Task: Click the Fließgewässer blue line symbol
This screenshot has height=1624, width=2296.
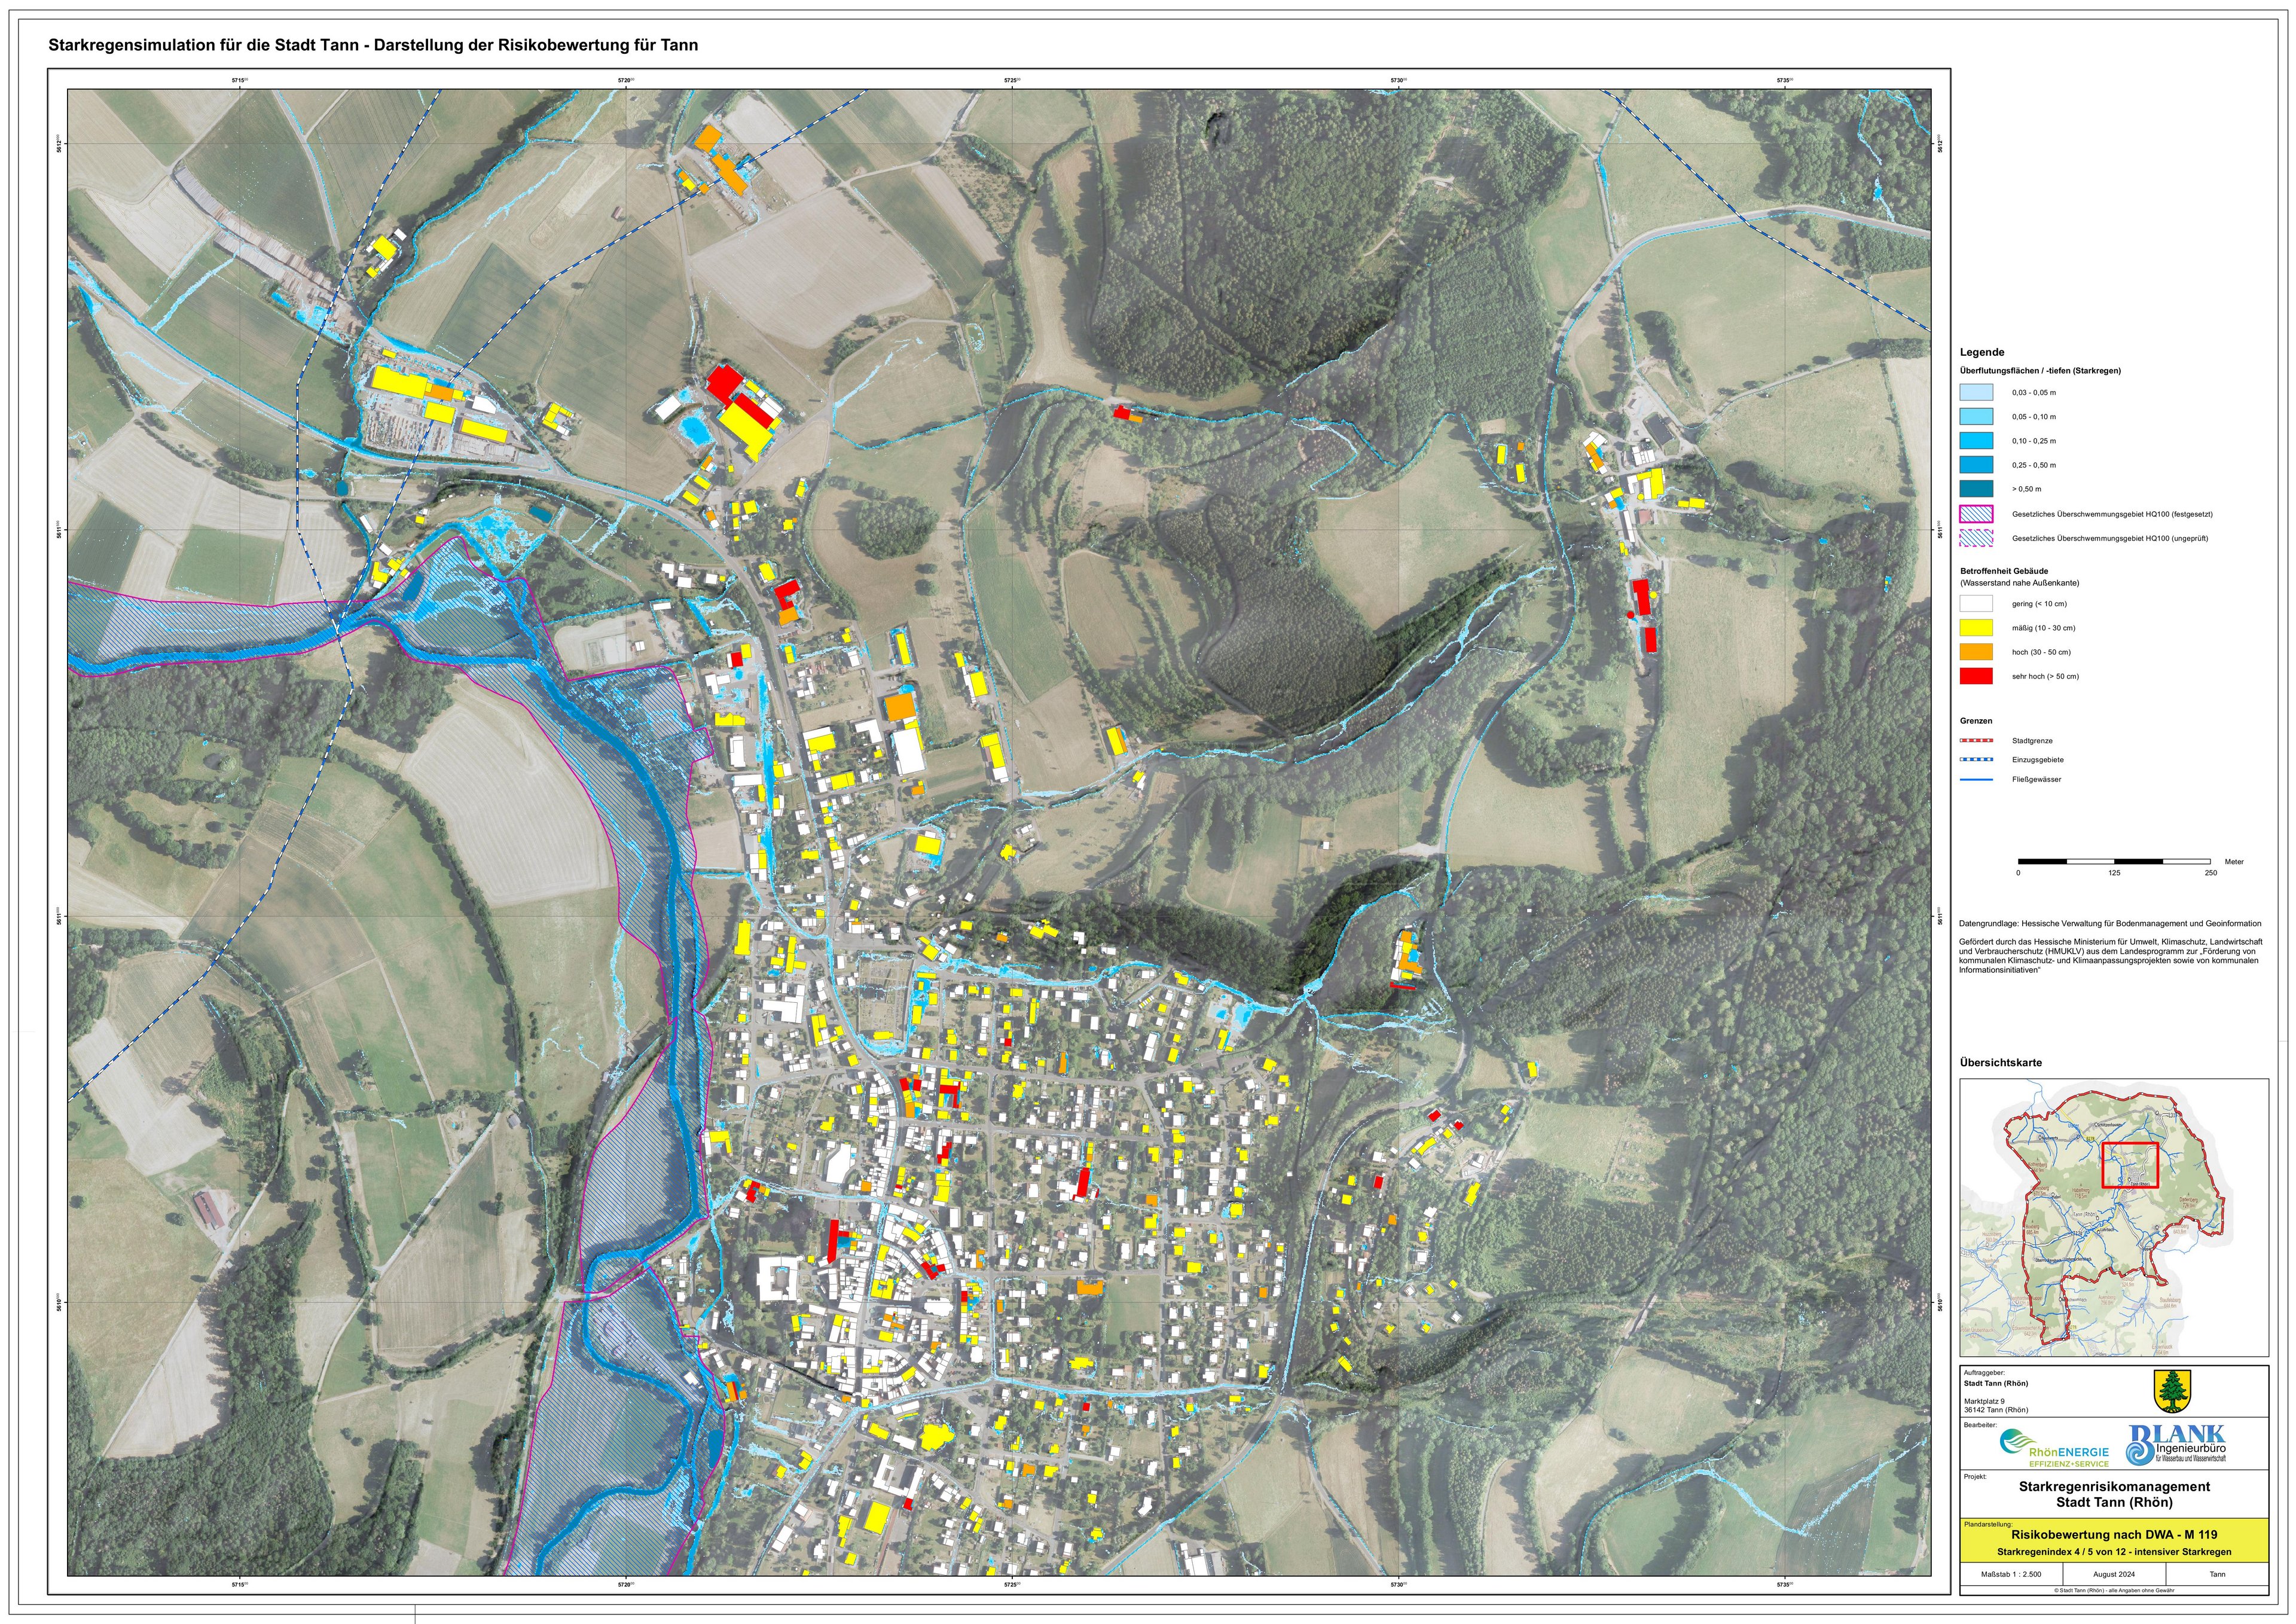Action: tap(1976, 779)
